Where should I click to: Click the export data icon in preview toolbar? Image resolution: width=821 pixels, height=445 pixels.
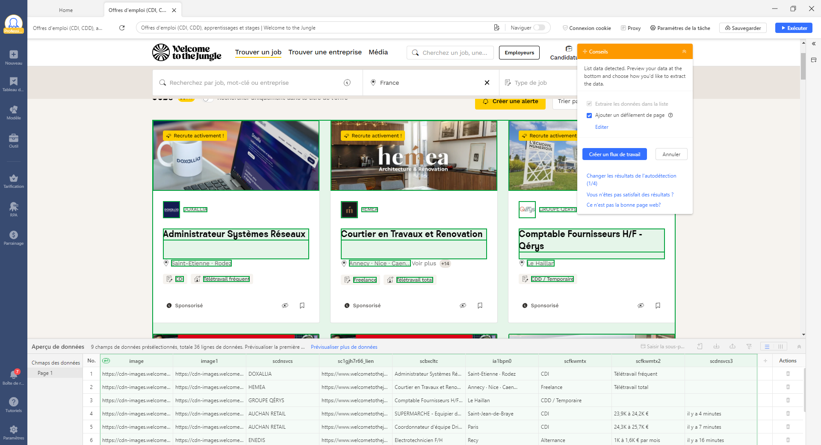pyautogui.click(x=732, y=347)
